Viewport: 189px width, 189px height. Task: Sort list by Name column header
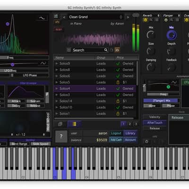[74, 58]
